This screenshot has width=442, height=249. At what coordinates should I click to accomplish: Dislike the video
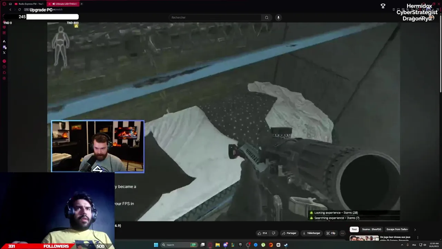point(273,233)
